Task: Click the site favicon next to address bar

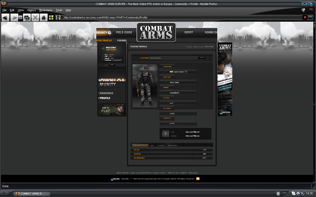Action: click(x=58, y=17)
